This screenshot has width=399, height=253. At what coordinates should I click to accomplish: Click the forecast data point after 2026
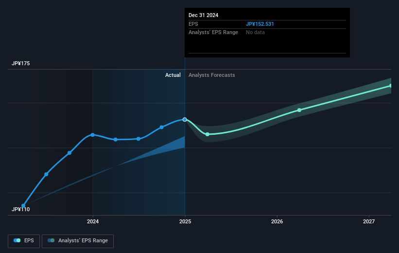pos(299,110)
